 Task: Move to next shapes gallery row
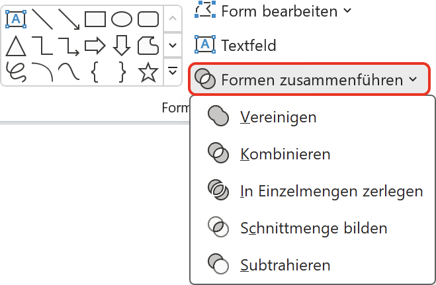173,45
